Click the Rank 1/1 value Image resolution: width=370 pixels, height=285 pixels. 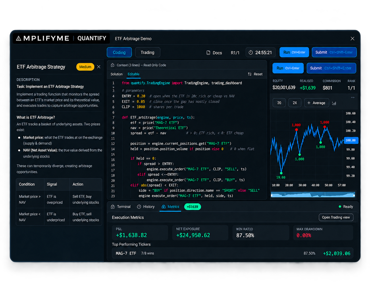(351, 88)
